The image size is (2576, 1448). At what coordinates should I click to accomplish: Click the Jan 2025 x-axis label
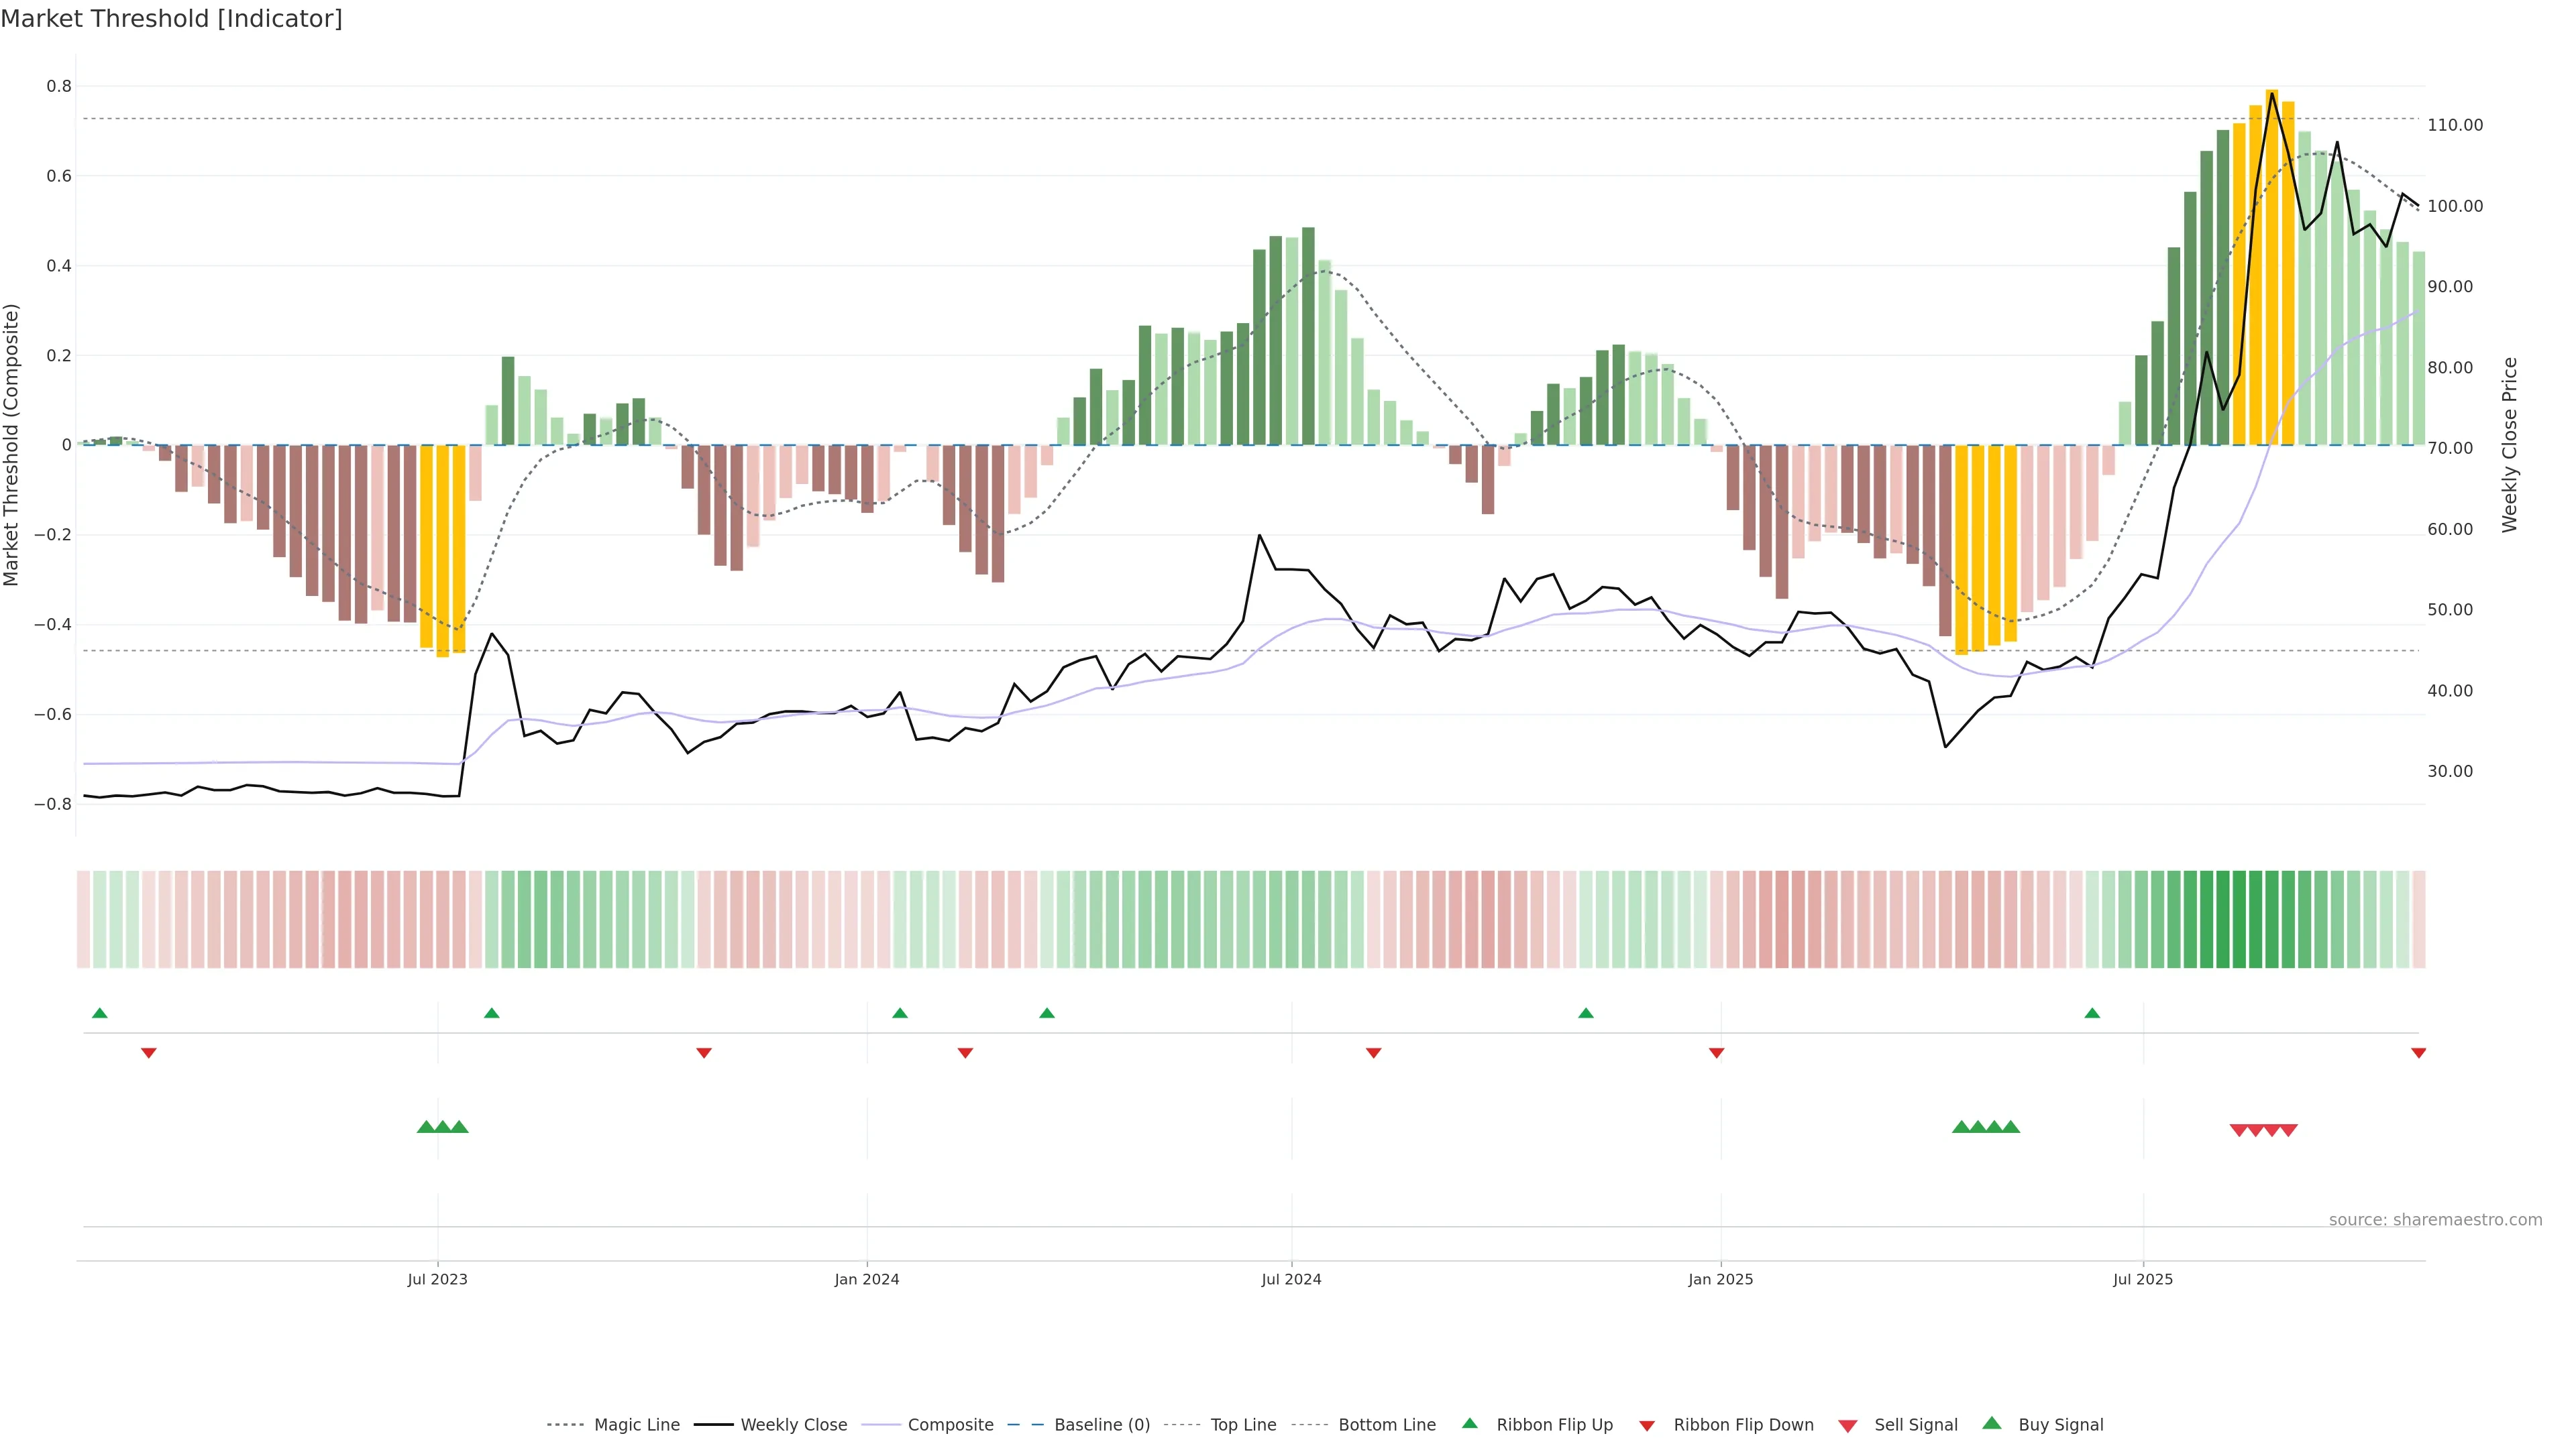[1720, 1279]
